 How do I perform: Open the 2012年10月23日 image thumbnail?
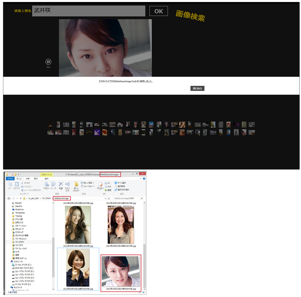pos(121,271)
